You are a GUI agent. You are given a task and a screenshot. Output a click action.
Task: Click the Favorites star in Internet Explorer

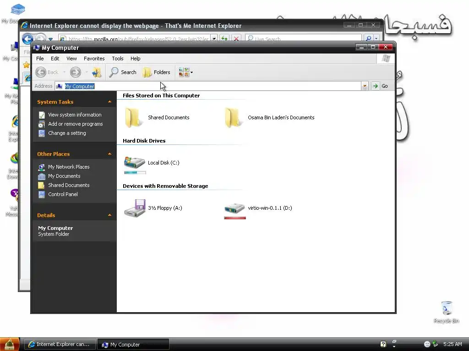[x=26, y=65]
